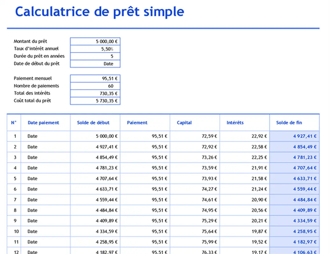This screenshot has height=254, width=330.
Task: Click the Total des intérêts value cell
Action: [x=95, y=93]
